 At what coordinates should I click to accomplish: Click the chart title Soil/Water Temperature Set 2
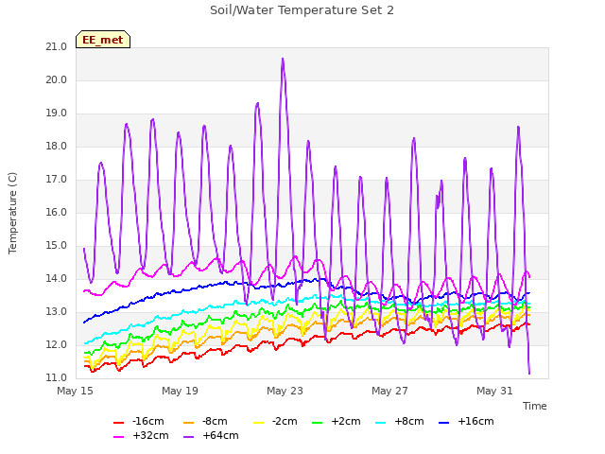click(x=302, y=10)
